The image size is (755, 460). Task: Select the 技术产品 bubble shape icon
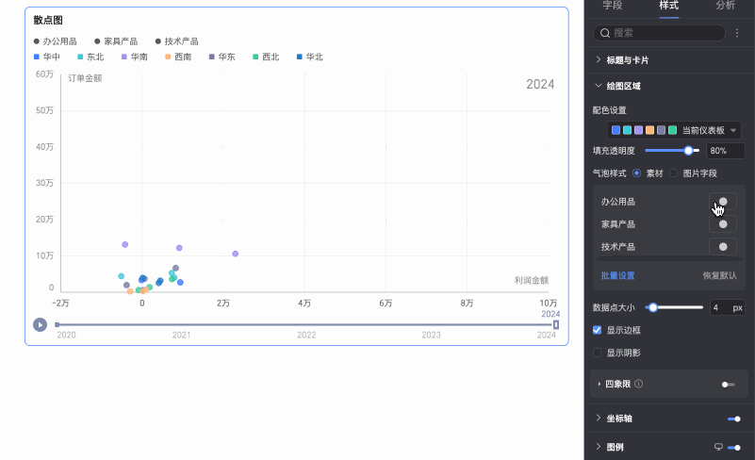[723, 247]
